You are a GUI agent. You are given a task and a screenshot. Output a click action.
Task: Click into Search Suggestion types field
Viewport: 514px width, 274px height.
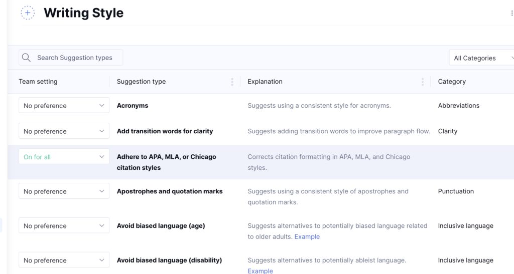(x=75, y=58)
